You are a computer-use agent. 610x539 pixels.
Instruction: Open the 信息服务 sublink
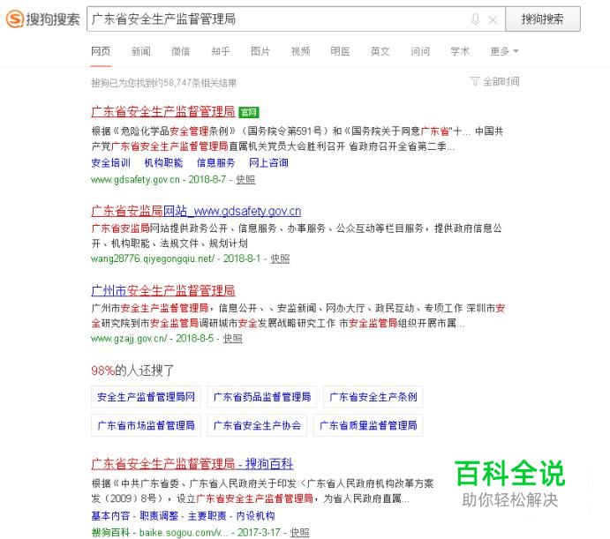[x=216, y=162]
